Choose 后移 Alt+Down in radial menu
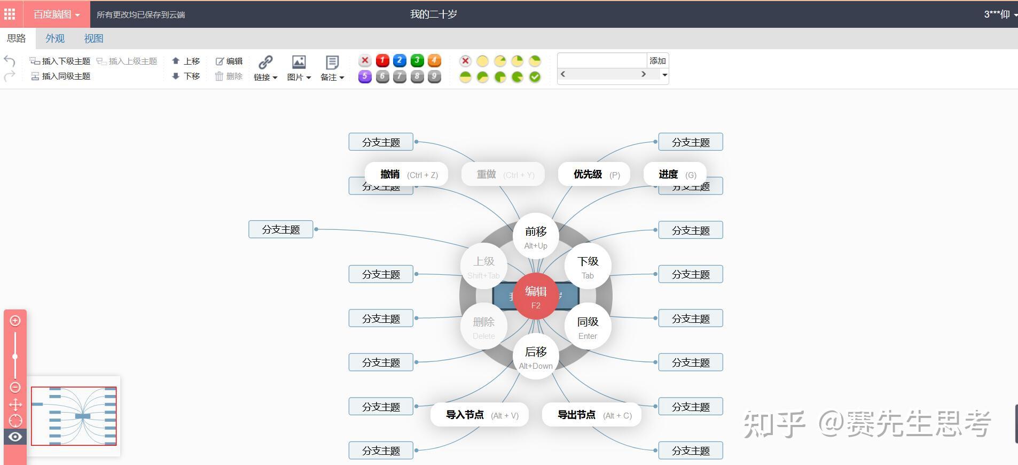 click(x=536, y=356)
